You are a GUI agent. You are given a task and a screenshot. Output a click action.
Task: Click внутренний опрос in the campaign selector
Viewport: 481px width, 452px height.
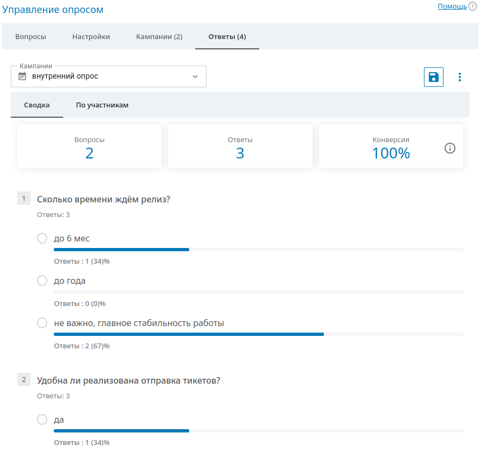(65, 77)
